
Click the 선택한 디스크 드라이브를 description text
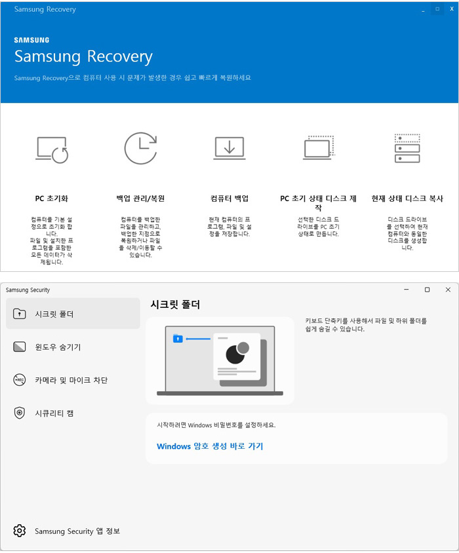tap(318, 227)
